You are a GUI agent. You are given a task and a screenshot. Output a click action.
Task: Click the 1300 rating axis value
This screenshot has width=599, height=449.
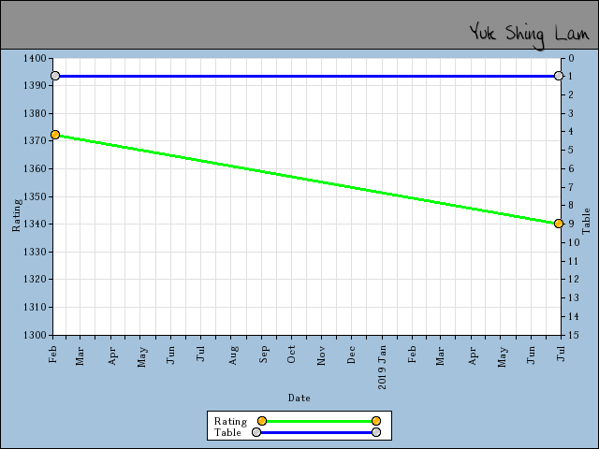pyautogui.click(x=35, y=335)
